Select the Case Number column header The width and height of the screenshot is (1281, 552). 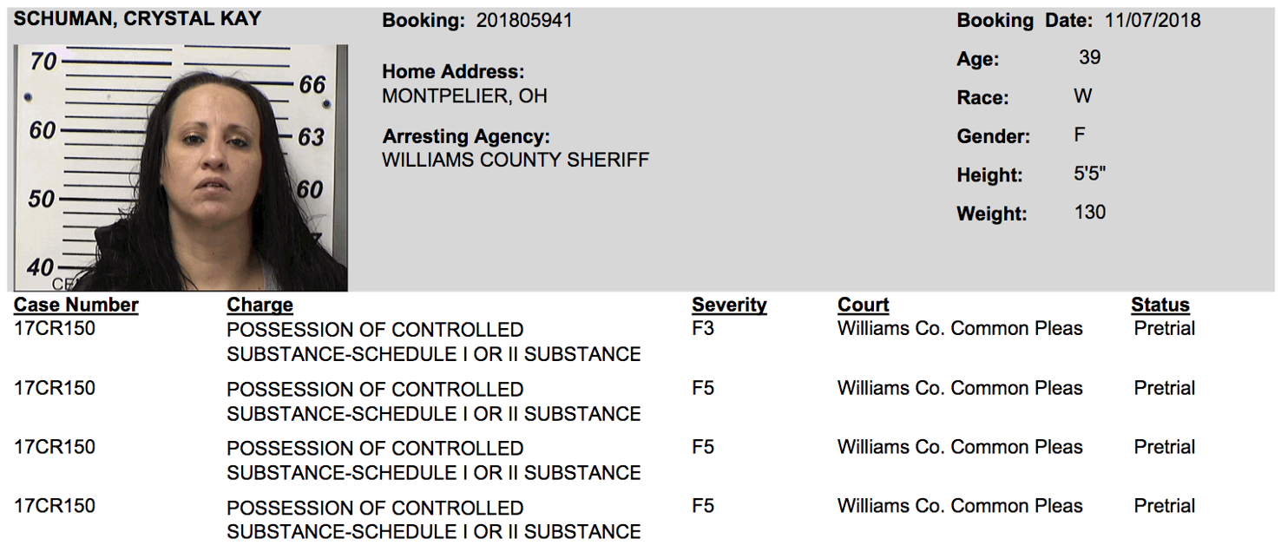pos(76,306)
